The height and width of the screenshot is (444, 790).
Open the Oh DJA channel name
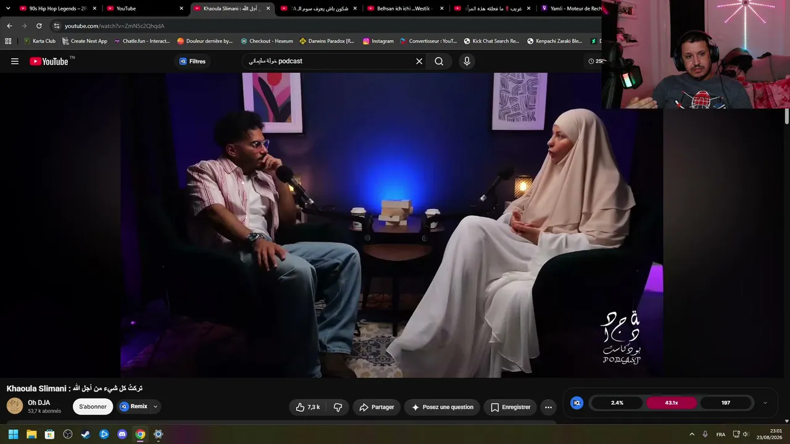point(39,403)
